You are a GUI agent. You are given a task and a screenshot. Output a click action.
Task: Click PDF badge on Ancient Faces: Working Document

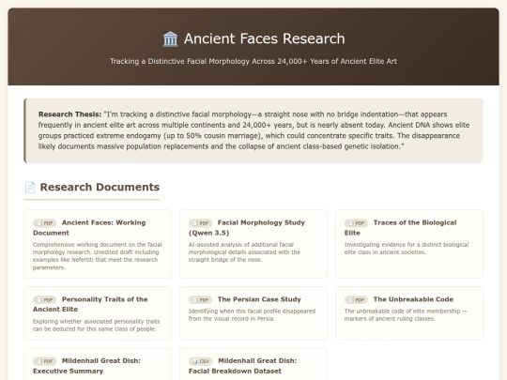[x=45, y=223]
